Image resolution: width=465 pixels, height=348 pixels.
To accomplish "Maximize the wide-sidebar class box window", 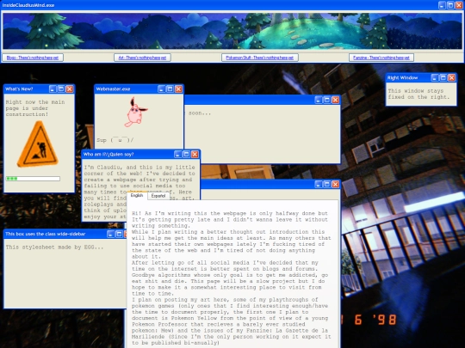I will [x=119, y=234].
